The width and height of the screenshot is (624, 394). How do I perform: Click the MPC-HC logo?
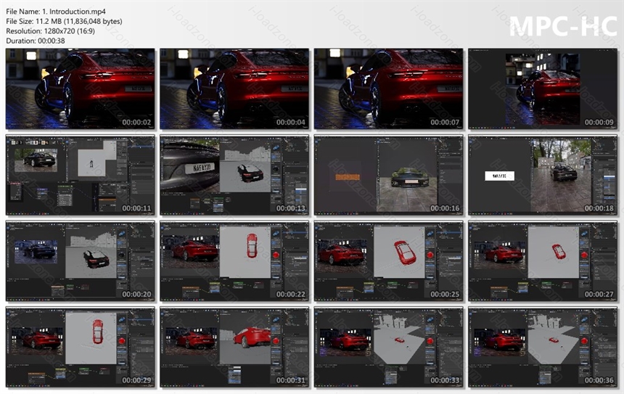[x=563, y=26]
